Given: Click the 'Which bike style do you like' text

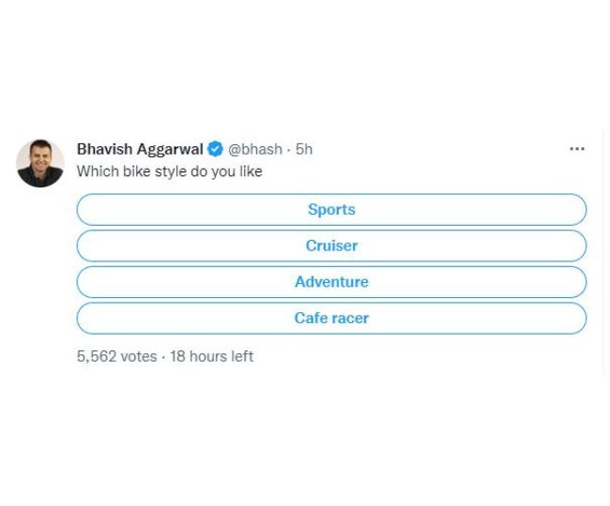Looking at the screenshot, I should [169, 171].
